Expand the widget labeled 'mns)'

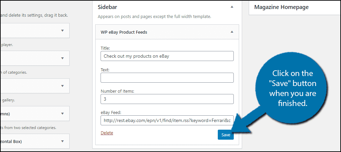pos(62,113)
